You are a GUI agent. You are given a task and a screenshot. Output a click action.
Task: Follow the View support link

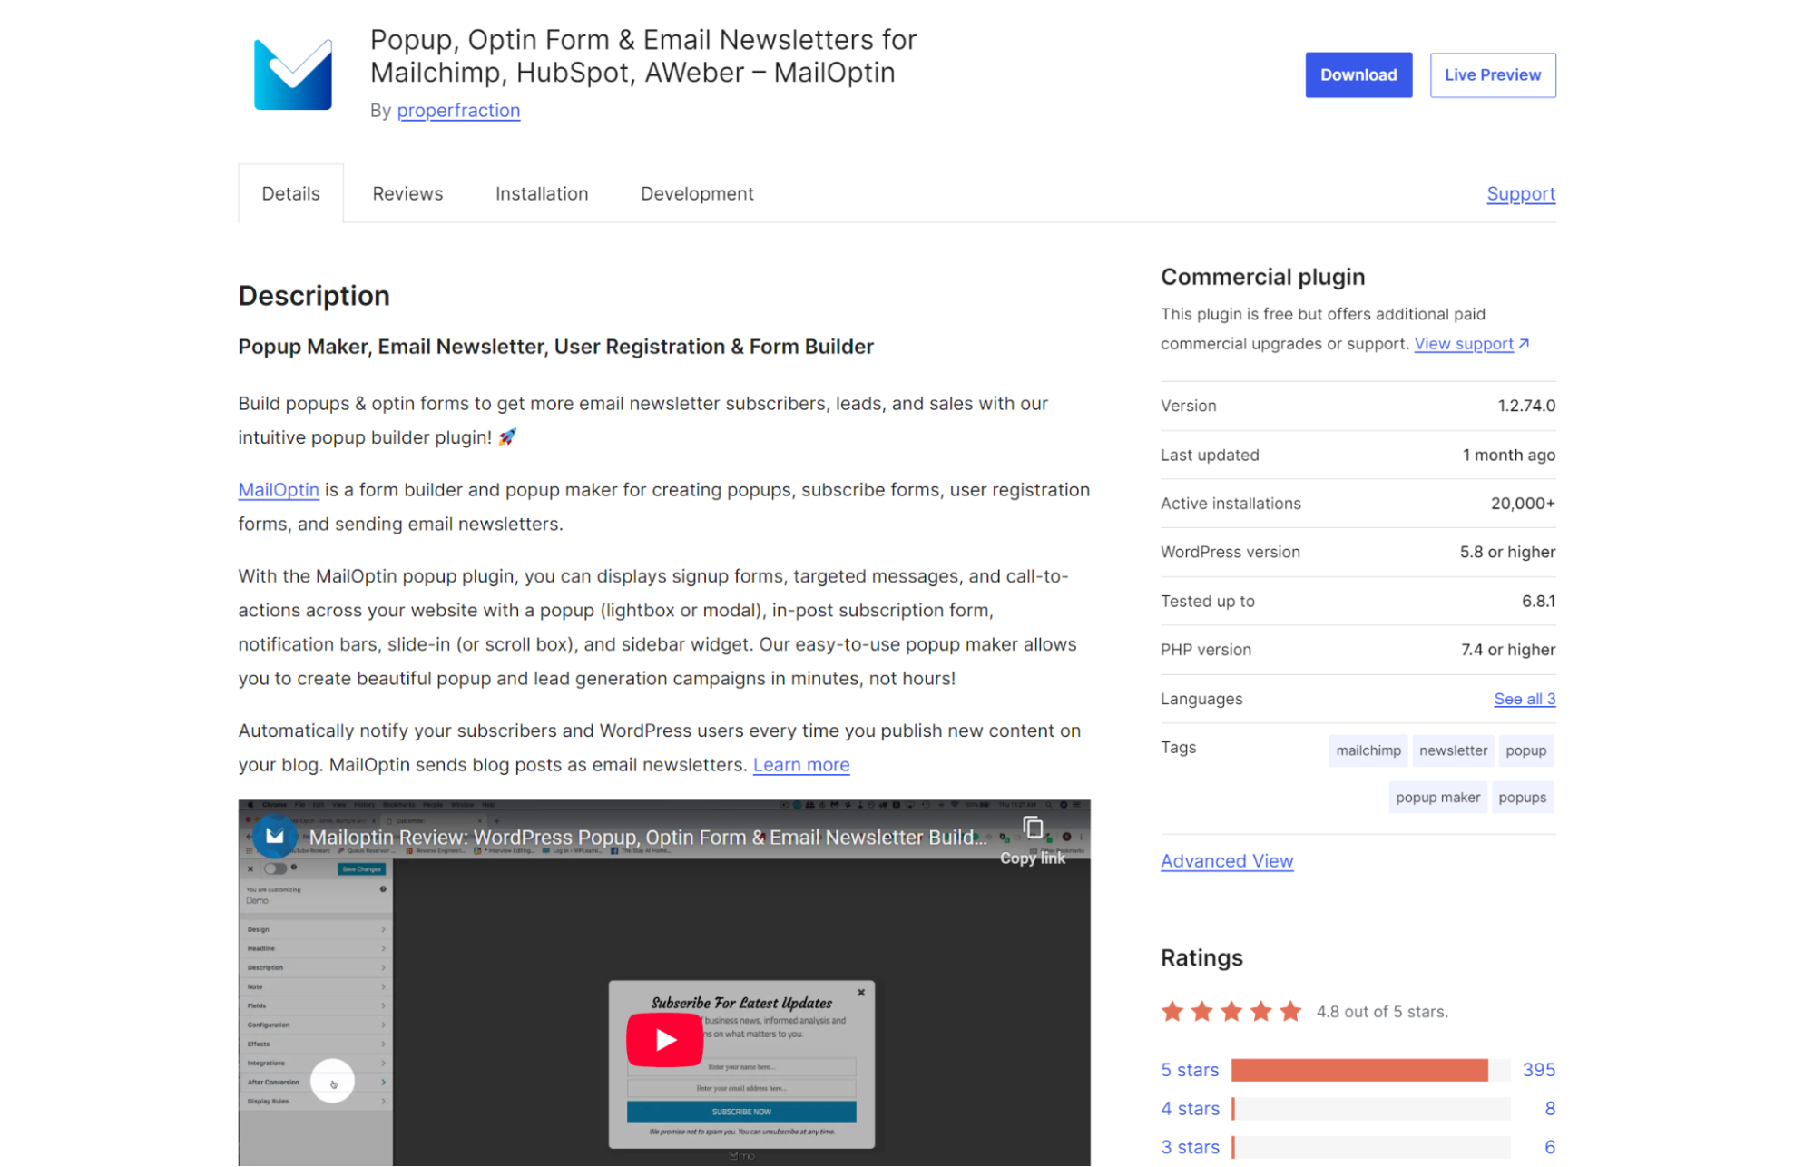click(1464, 343)
